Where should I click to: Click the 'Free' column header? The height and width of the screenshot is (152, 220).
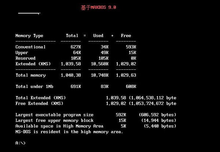pyautogui.click(x=126, y=36)
